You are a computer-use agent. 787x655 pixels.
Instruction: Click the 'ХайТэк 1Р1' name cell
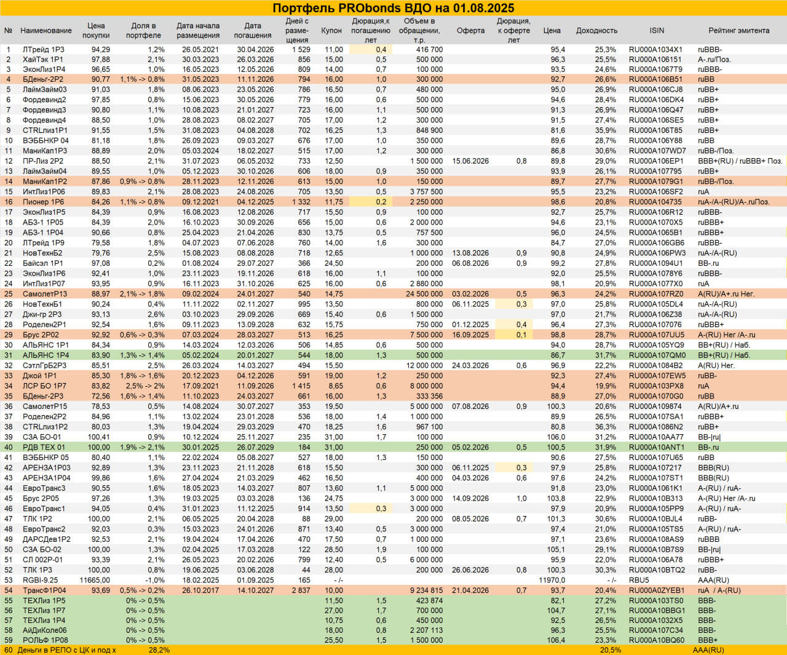tap(43, 60)
